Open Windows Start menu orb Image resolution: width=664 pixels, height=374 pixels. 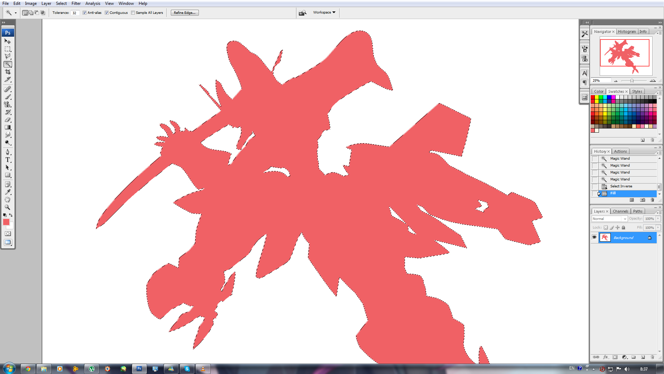point(9,368)
